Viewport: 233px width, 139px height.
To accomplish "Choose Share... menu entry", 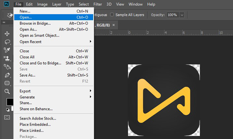I will [54, 103].
